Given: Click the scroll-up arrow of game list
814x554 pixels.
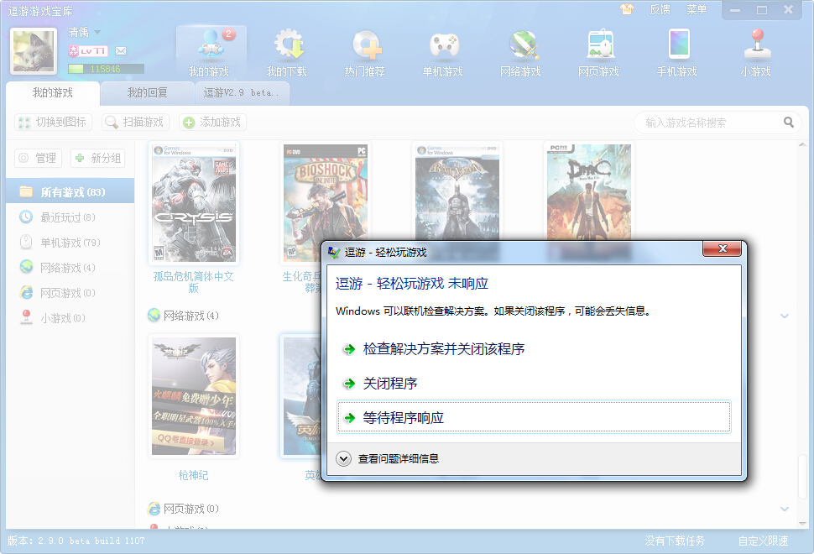Looking at the screenshot, I should pos(802,146).
